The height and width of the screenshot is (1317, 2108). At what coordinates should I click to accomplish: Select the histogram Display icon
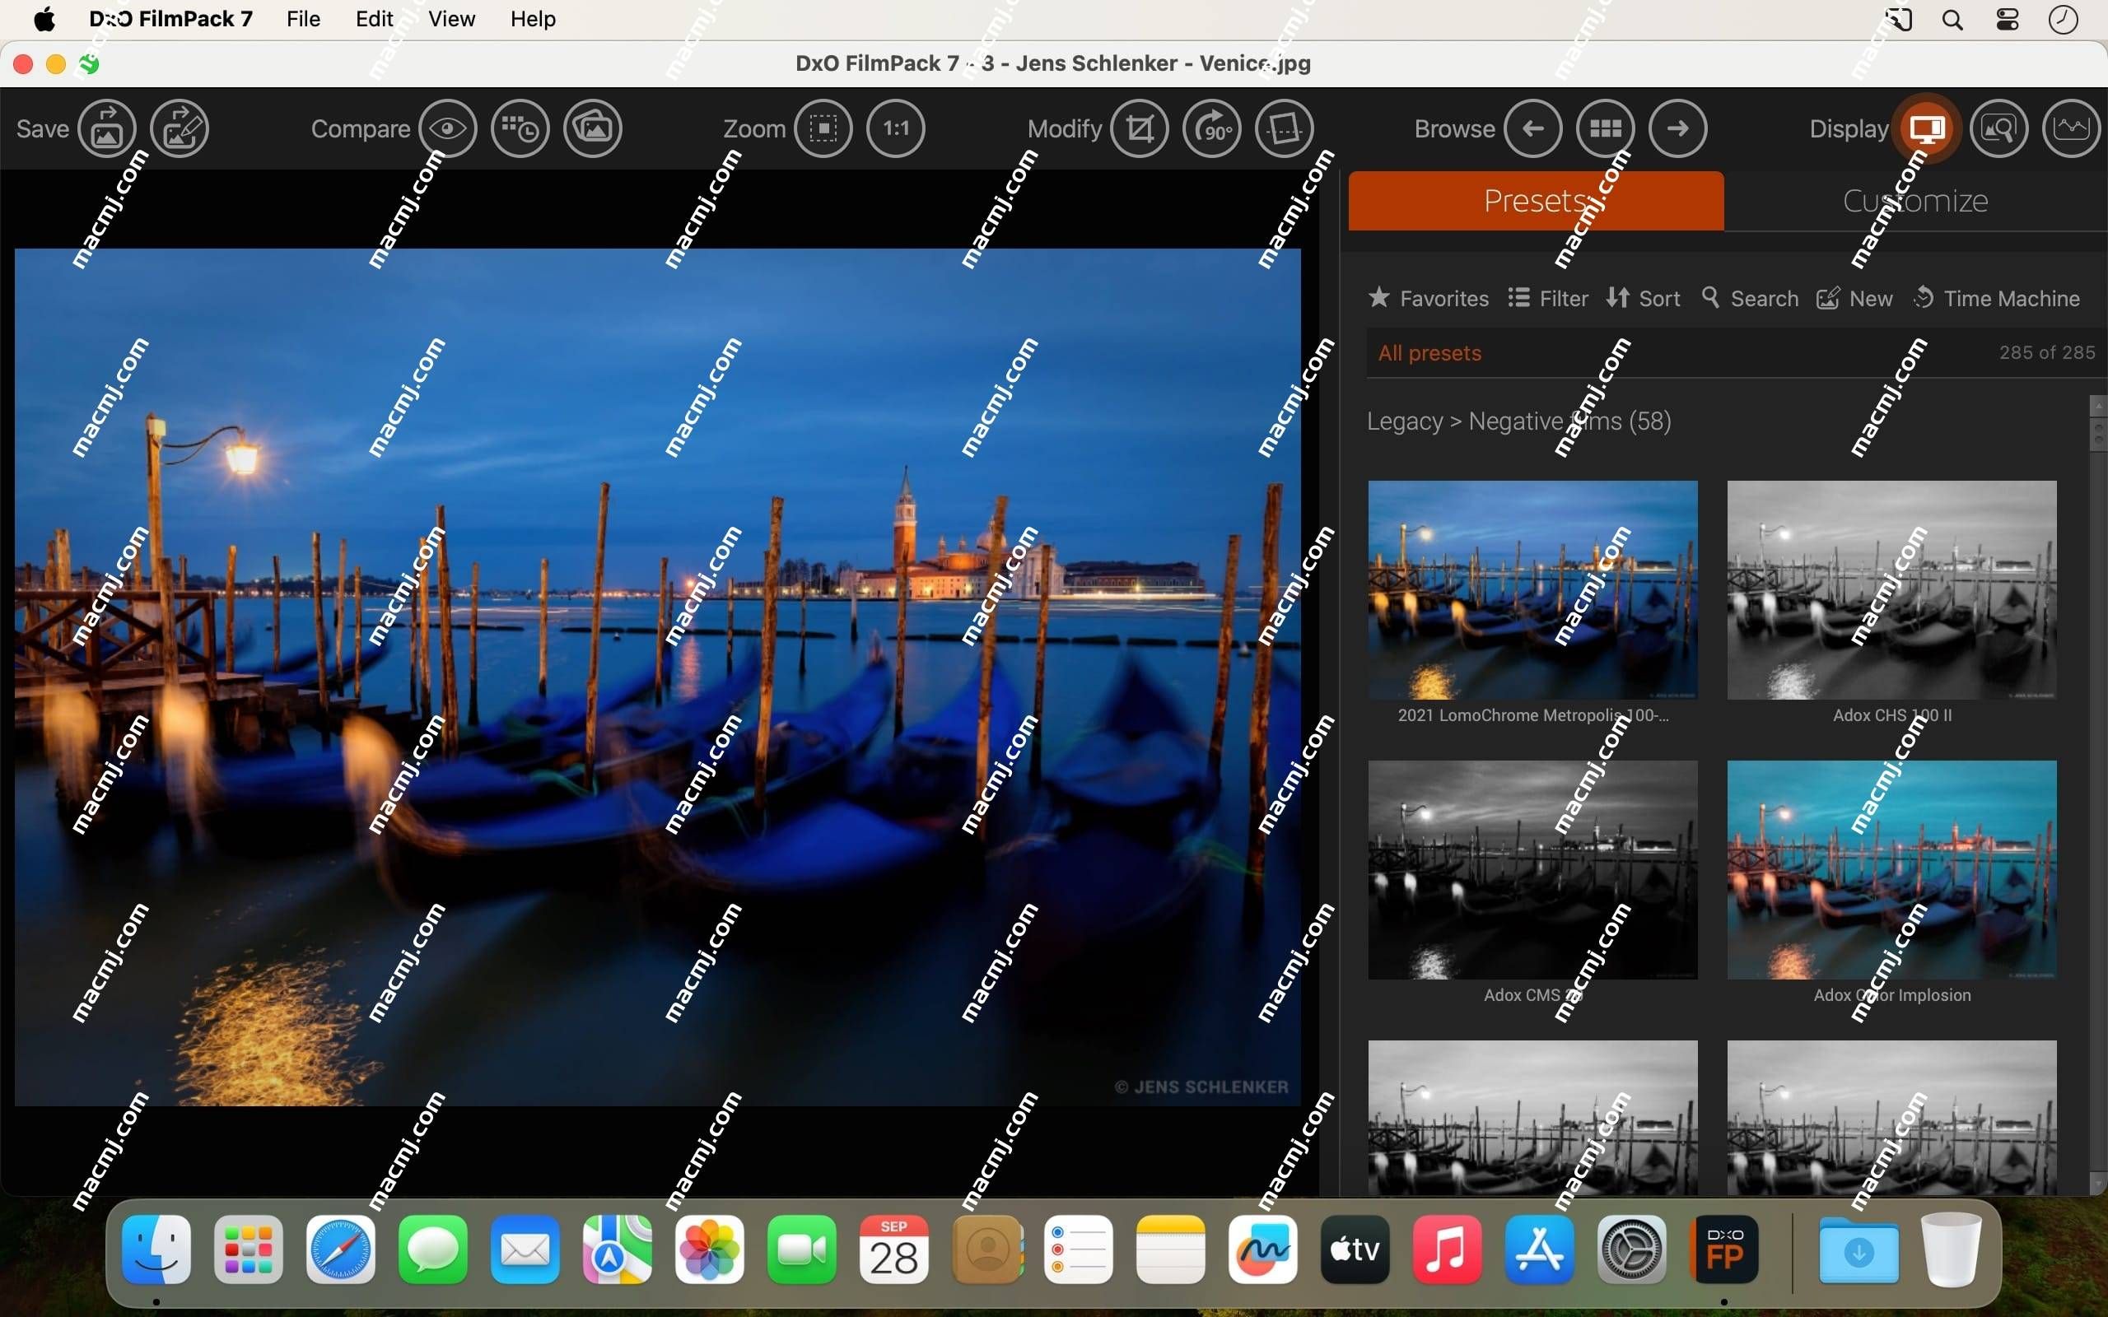coord(2067,128)
